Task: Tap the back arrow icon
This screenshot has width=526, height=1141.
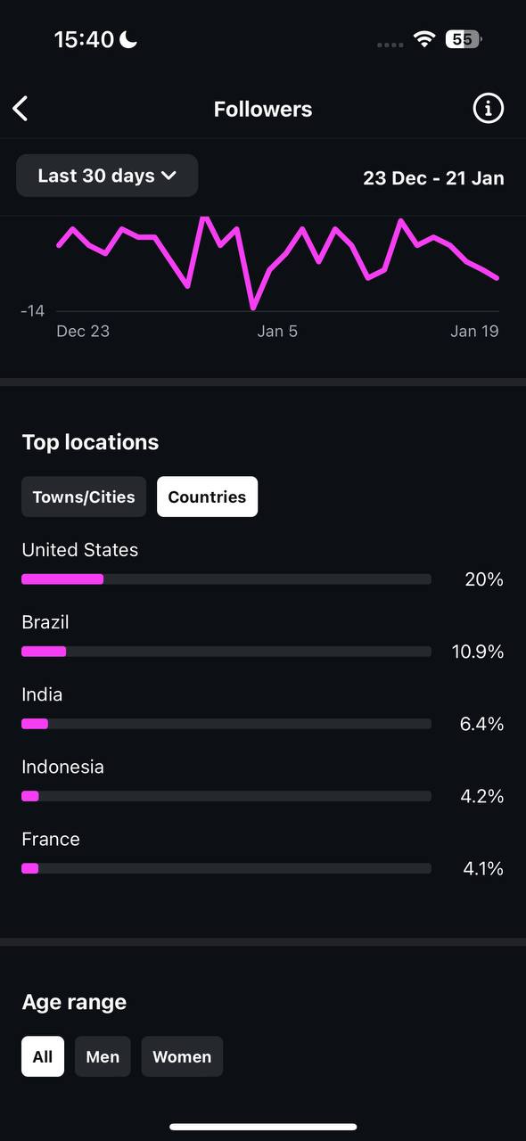Action: tap(21, 109)
